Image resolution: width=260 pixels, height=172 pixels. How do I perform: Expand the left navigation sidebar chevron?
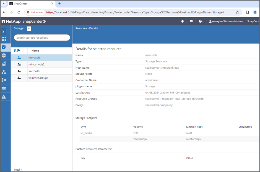point(3,32)
